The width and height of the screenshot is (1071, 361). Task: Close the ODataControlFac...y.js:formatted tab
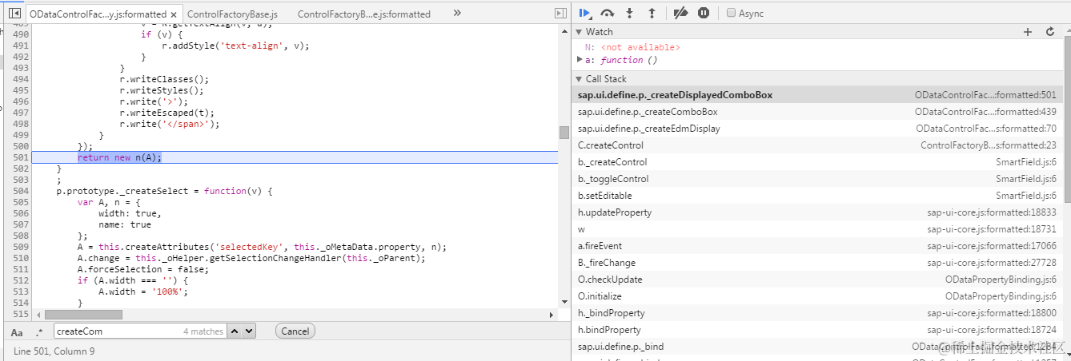coord(174,14)
